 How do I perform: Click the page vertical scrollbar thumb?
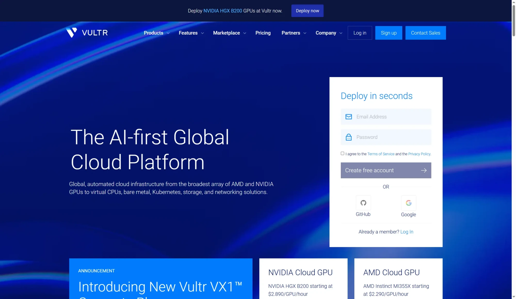[514, 20]
